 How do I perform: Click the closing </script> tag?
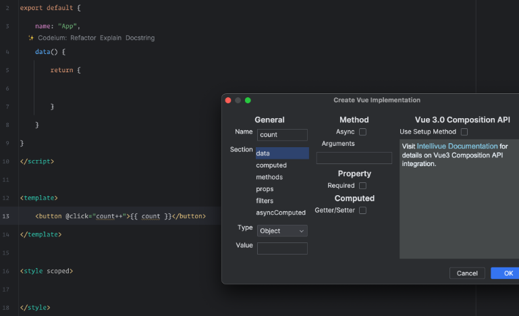click(36, 161)
